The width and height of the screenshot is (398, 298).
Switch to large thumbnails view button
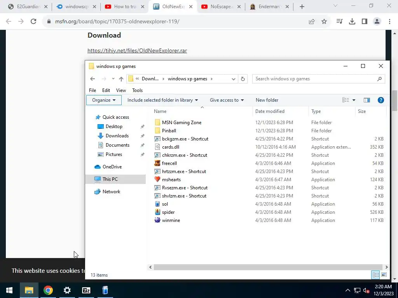pos(384,275)
